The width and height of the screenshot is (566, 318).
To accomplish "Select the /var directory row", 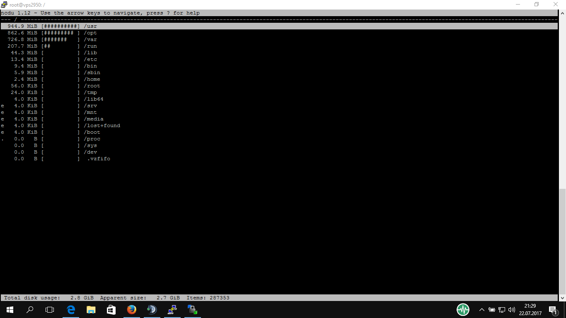I will click(90, 39).
